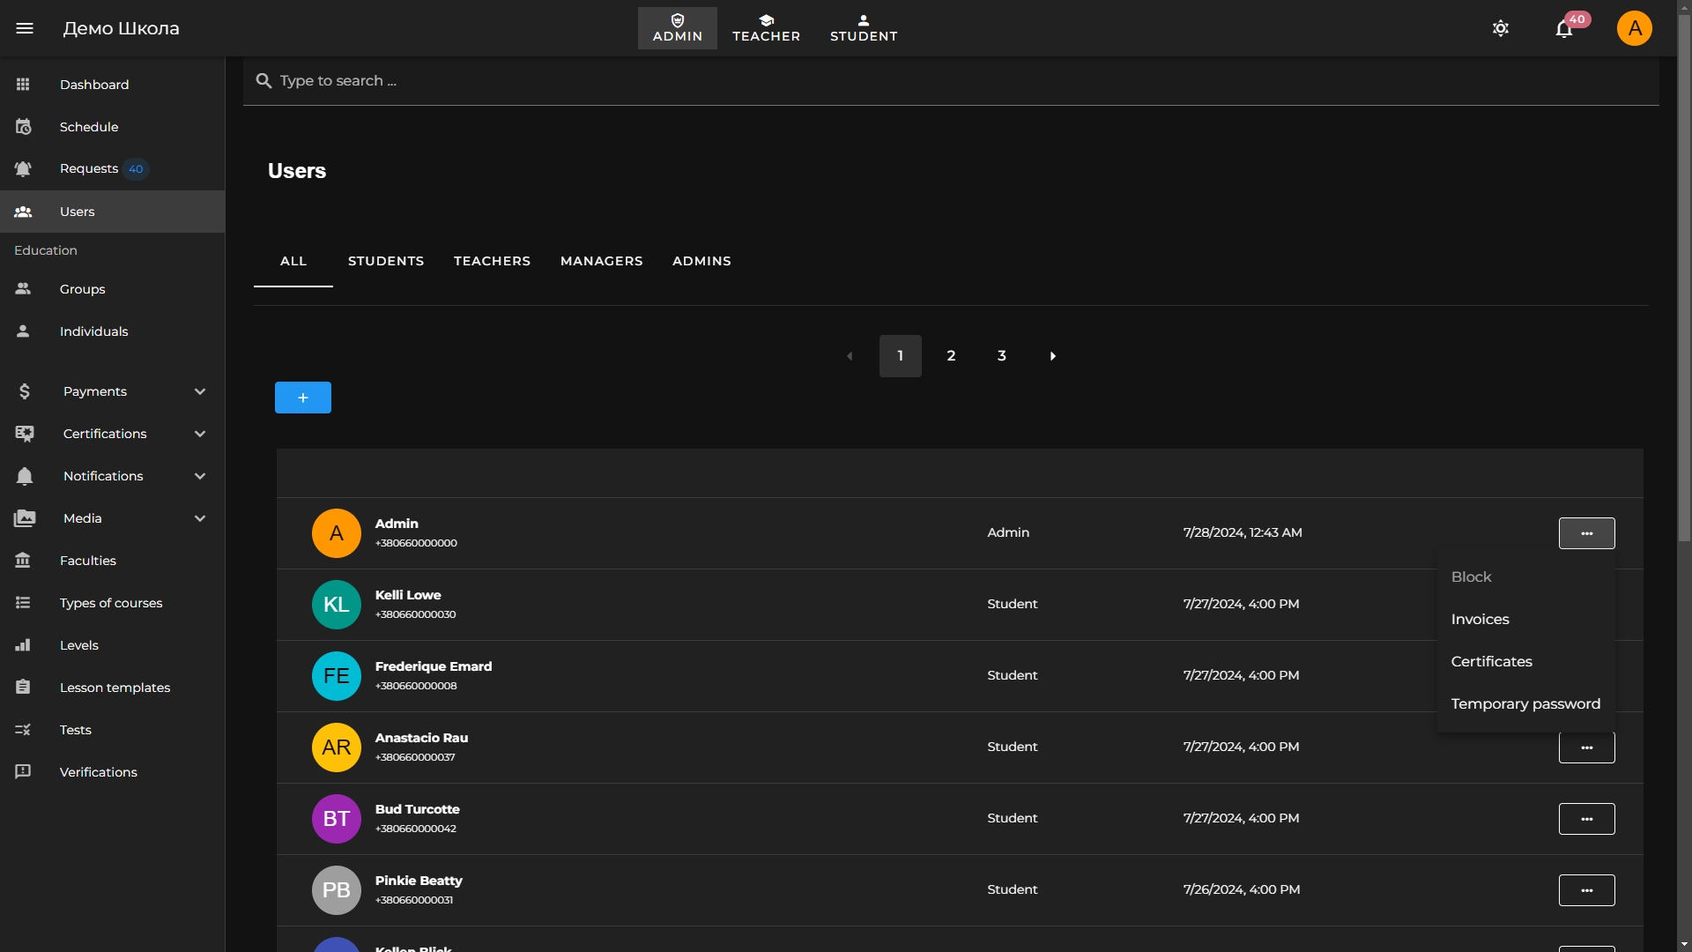
Task: Click the 7/28/2024, 12:43 AM date cell
Action: pos(1243,532)
